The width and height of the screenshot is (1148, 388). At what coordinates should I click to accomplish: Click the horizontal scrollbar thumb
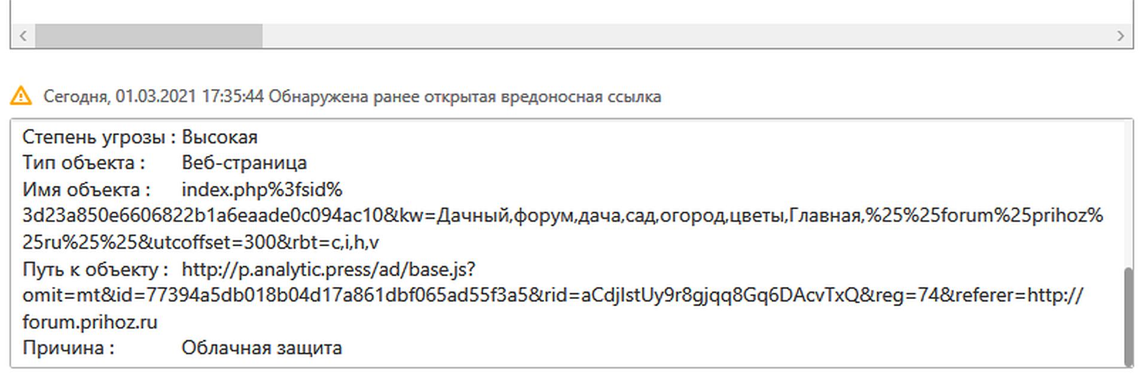(x=148, y=36)
